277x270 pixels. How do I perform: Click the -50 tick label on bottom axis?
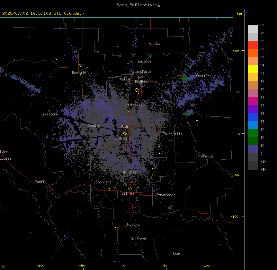tap(82, 266)
